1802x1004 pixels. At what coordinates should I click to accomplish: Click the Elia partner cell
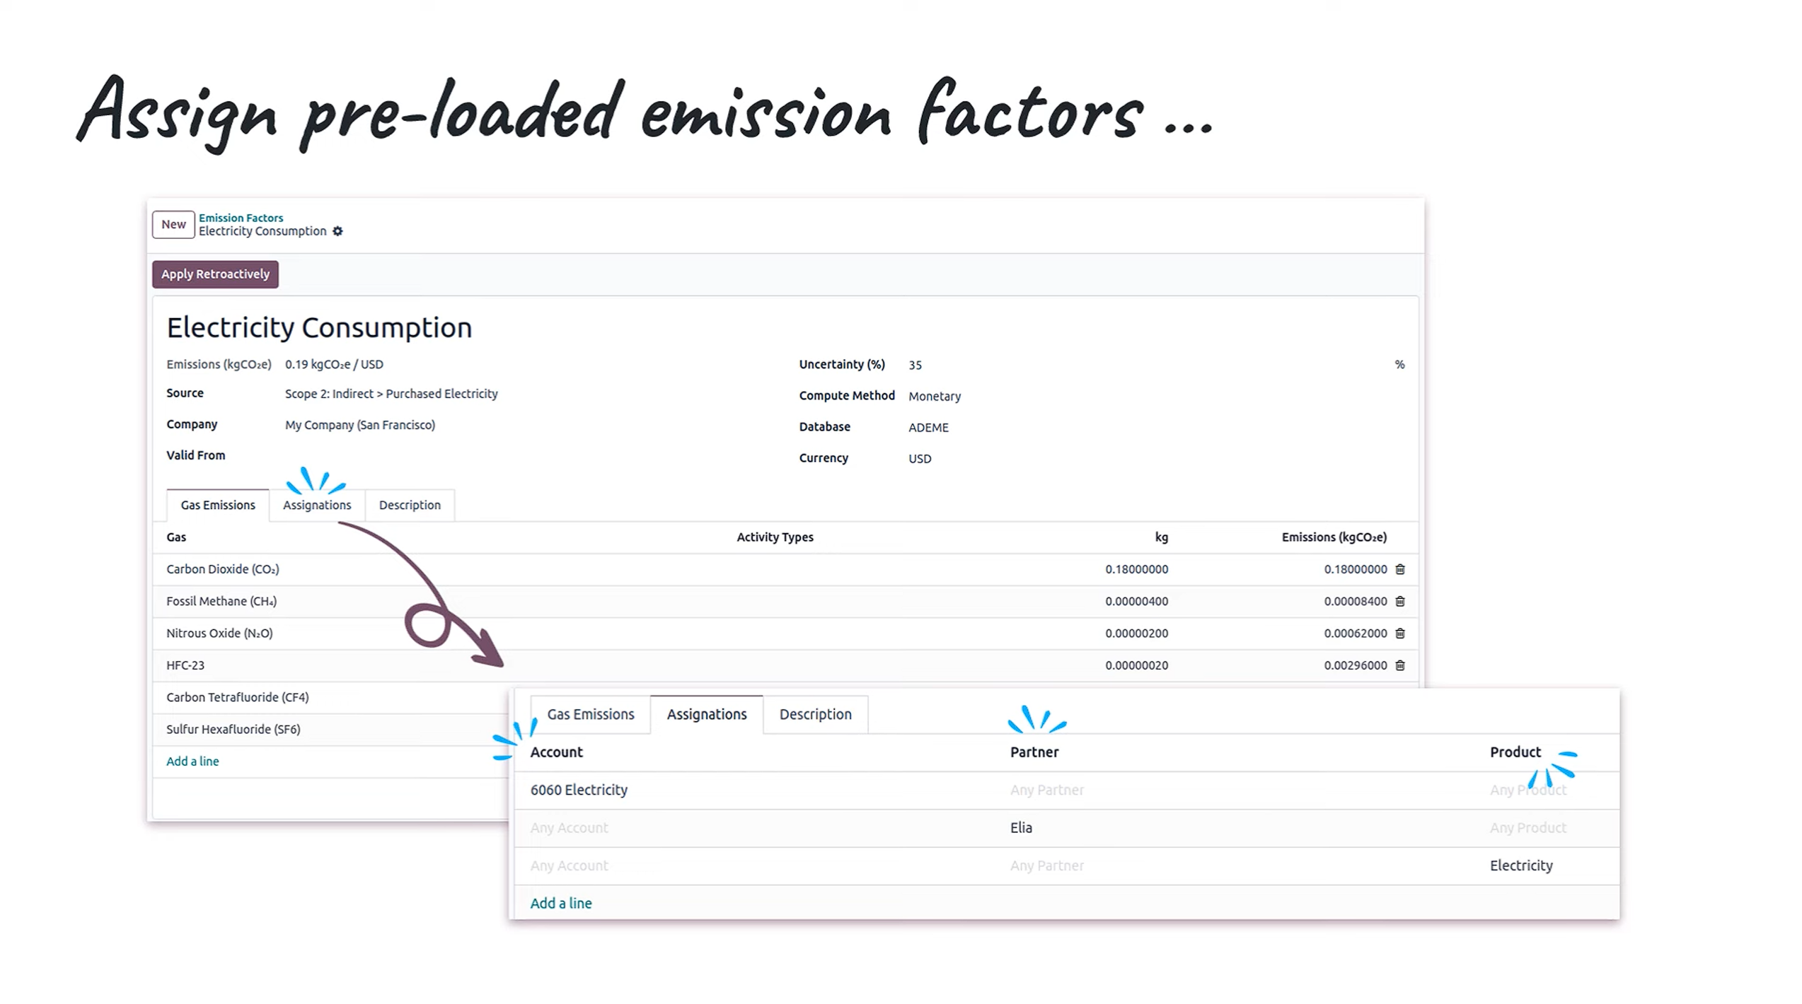pyautogui.click(x=1021, y=827)
